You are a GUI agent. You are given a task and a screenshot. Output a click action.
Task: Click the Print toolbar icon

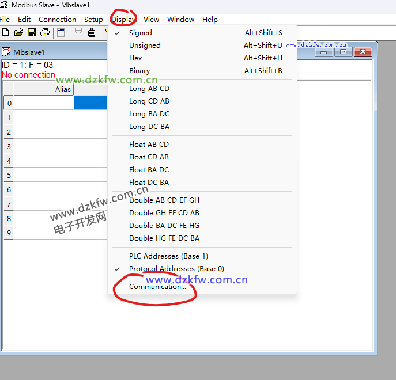45,32
